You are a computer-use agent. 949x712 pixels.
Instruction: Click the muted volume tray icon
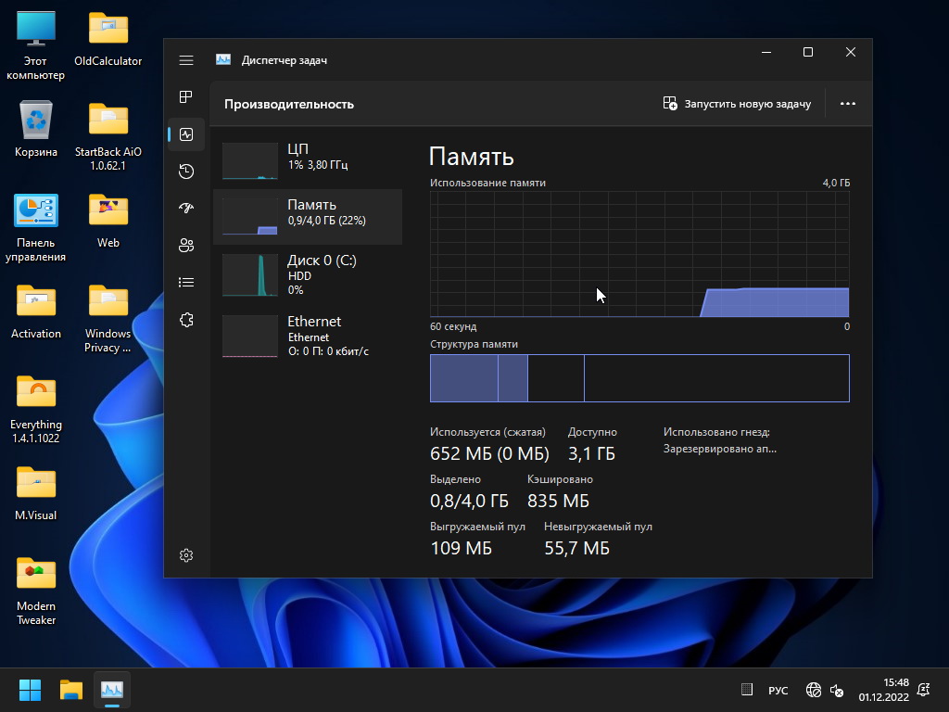tap(837, 691)
